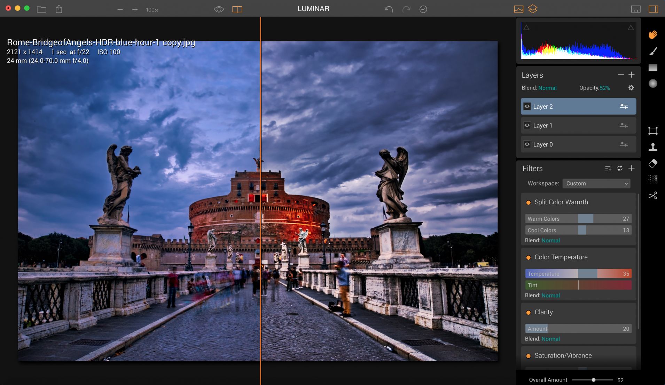Open Layers blend mode Normal dropdown
665x385 pixels.
point(547,88)
